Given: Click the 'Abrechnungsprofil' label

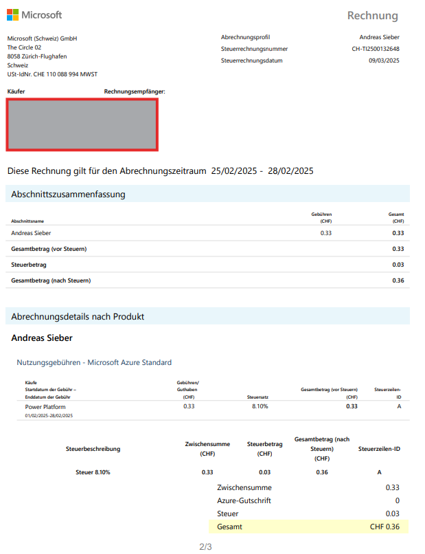Looking at the screenshot, I should pos(245,37).
